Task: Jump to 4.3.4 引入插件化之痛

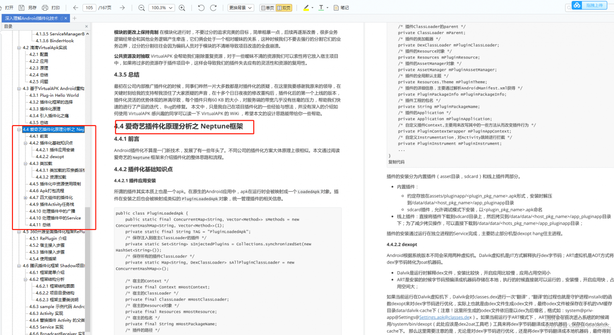Action: (48, 116)
